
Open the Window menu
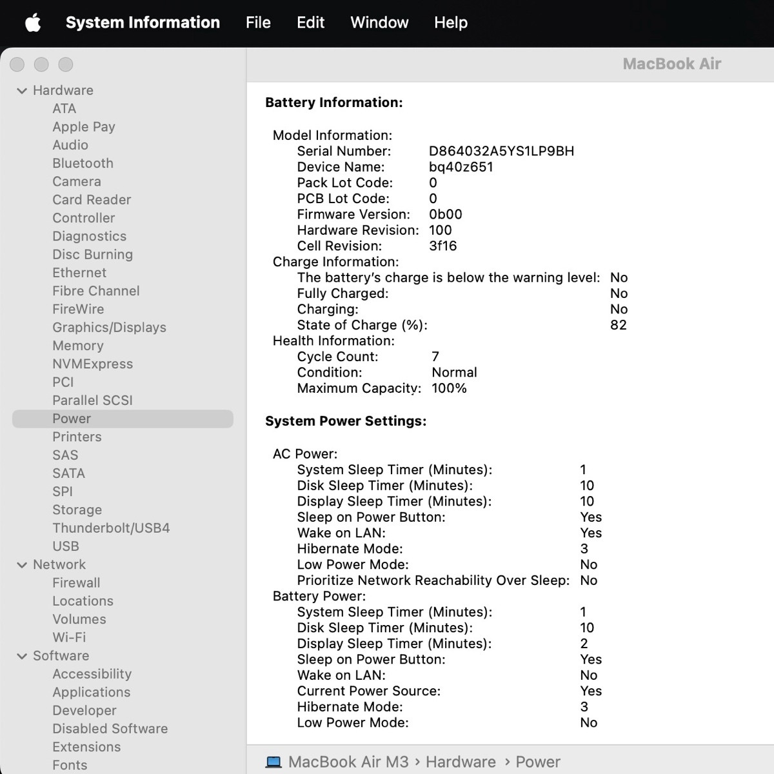point(379,23)
